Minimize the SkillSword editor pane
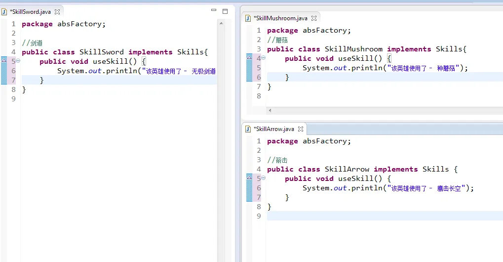 click(214, 10)
